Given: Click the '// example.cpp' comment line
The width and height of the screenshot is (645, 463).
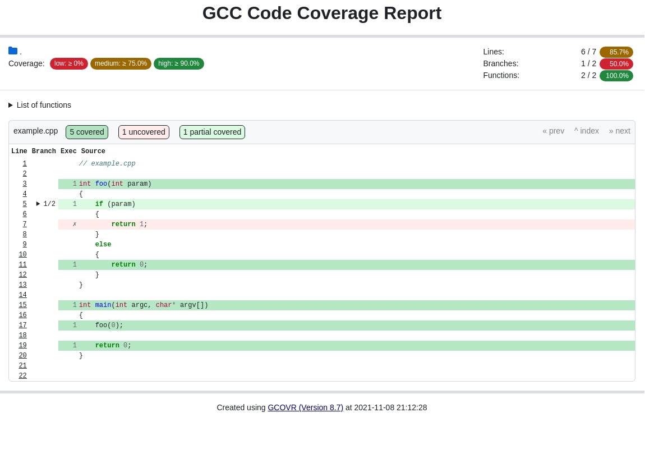Looking at the screenshot, I should [x=107, y=163].
